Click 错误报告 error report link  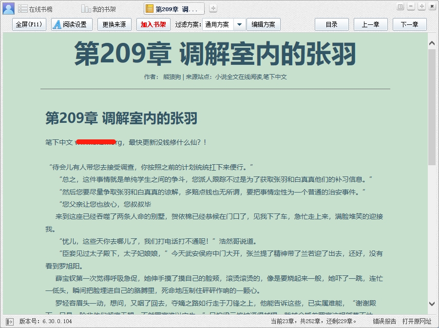[x=384, y=321]
